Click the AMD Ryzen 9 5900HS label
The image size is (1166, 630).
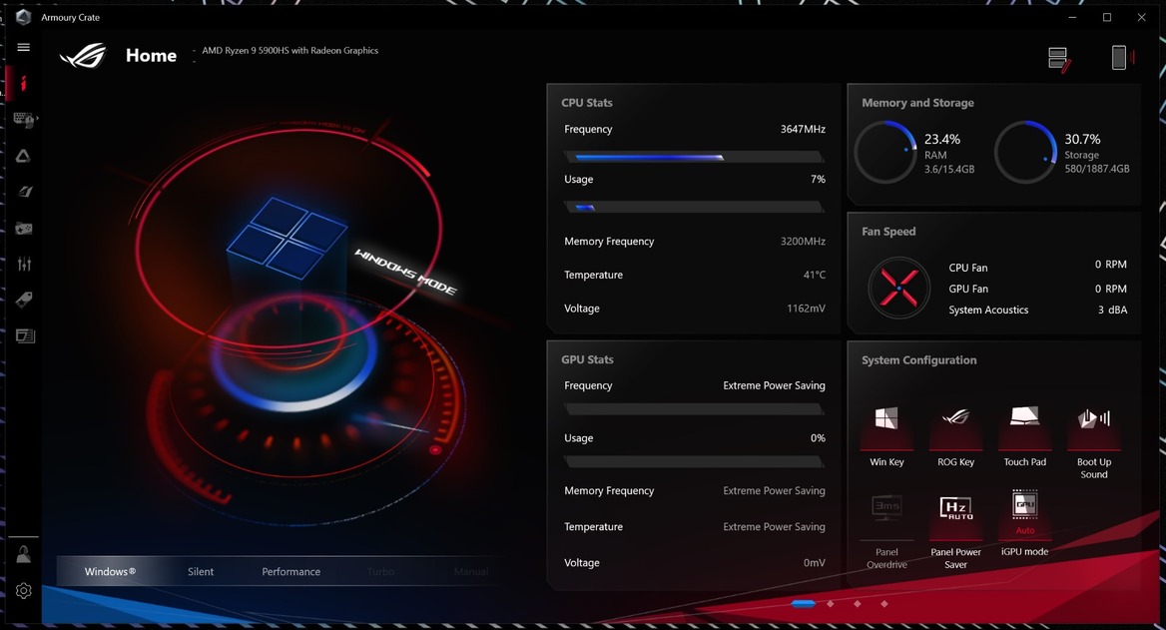(291, 51)
